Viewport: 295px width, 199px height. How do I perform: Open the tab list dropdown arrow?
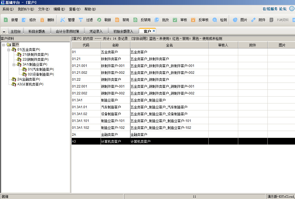4,32
